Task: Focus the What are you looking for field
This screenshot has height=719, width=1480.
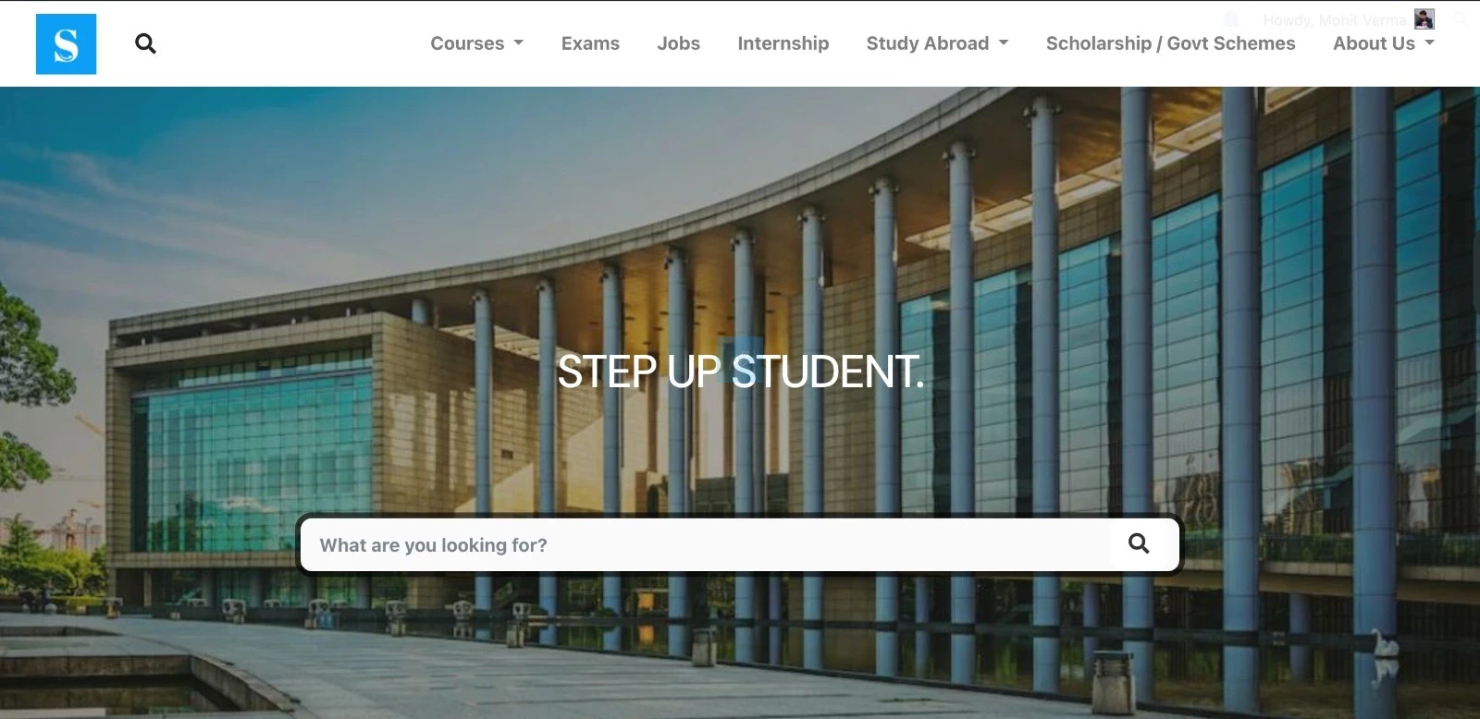Action: [x=705, y=544]
